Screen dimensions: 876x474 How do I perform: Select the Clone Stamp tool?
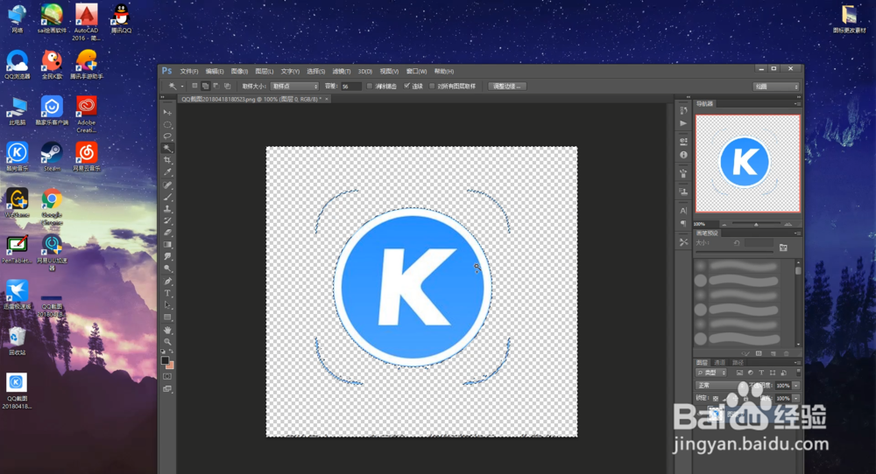tap(167, 208)
